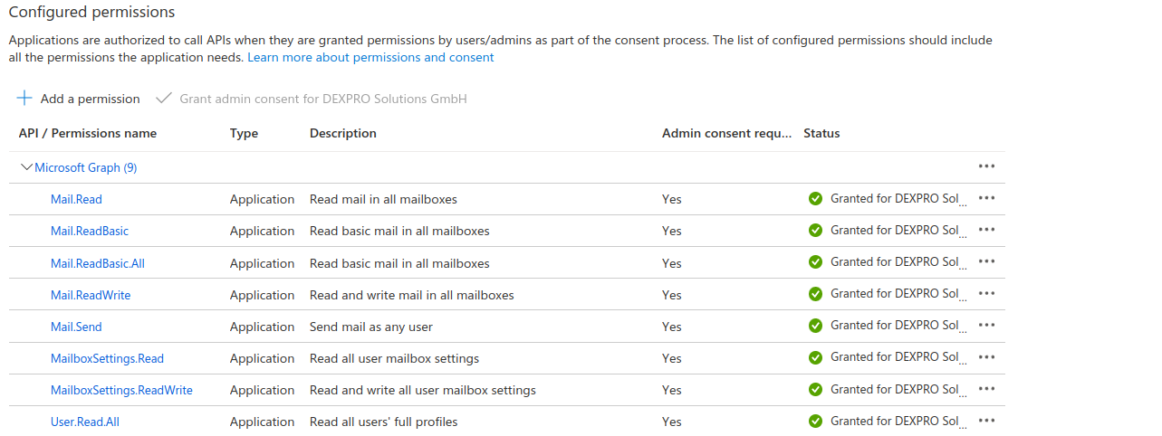
Task: Open the ellipsis menu for Mail.Send row
Action: click(x=986, y=326)
